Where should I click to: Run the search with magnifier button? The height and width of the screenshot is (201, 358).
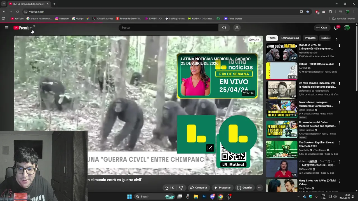(224, 28)
